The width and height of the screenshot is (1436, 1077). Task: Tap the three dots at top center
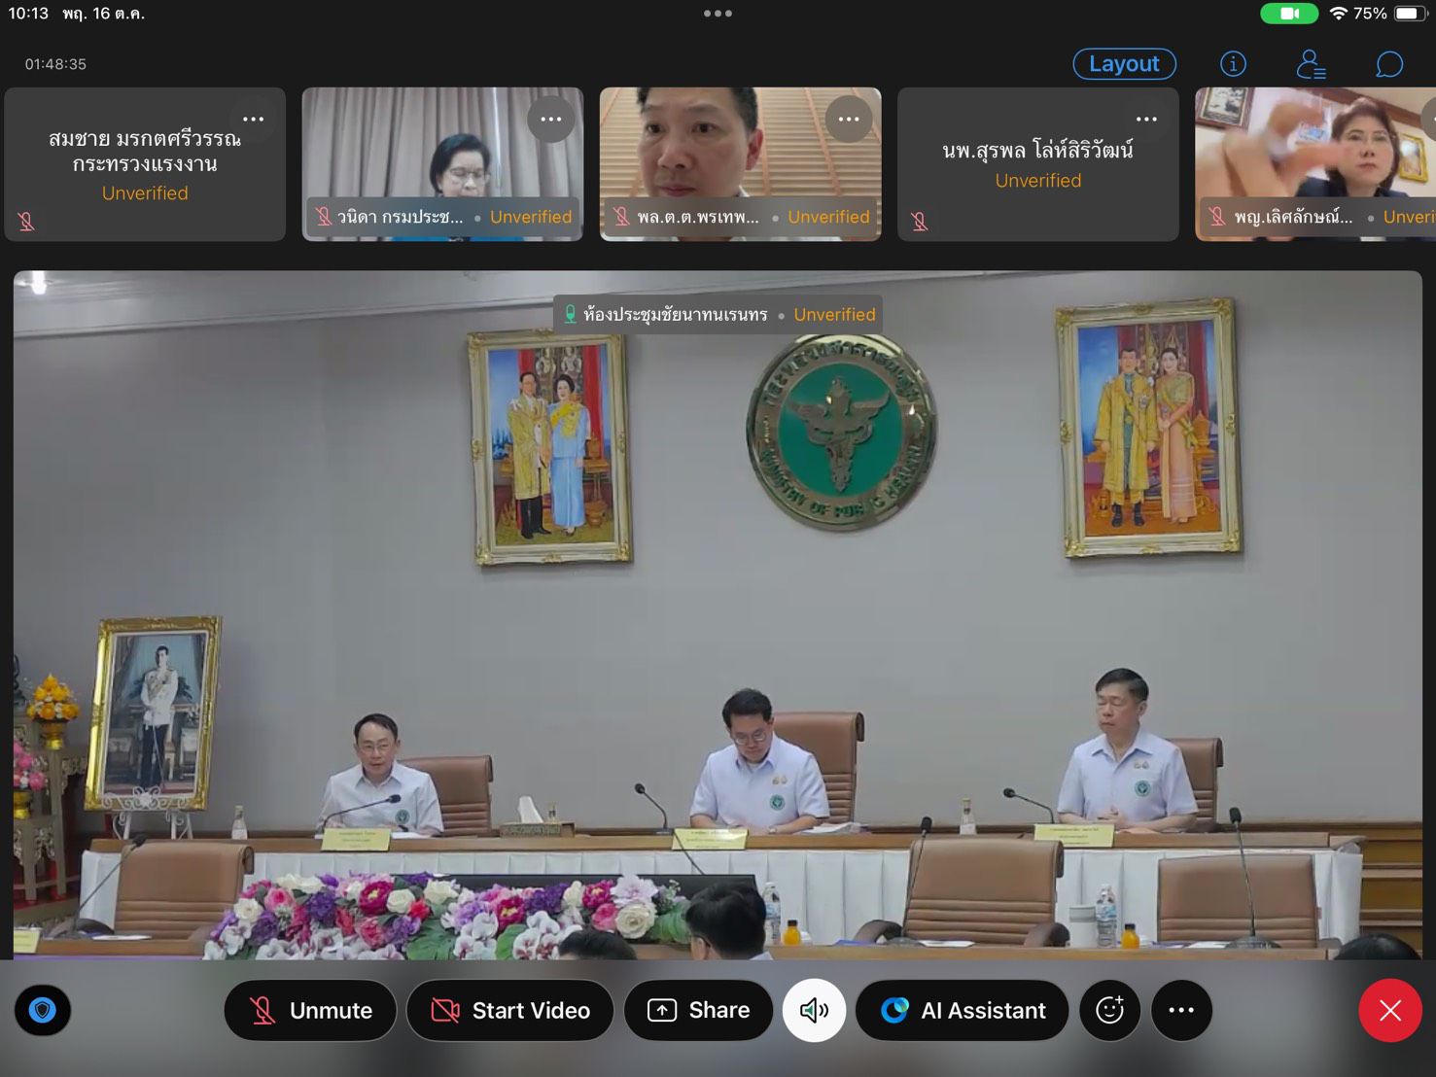[718, 14]
